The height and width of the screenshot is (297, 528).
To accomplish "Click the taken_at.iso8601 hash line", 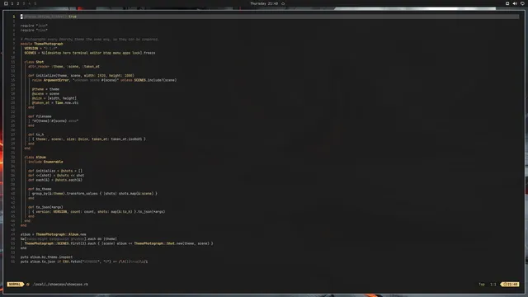I will [x=89, y=139].
